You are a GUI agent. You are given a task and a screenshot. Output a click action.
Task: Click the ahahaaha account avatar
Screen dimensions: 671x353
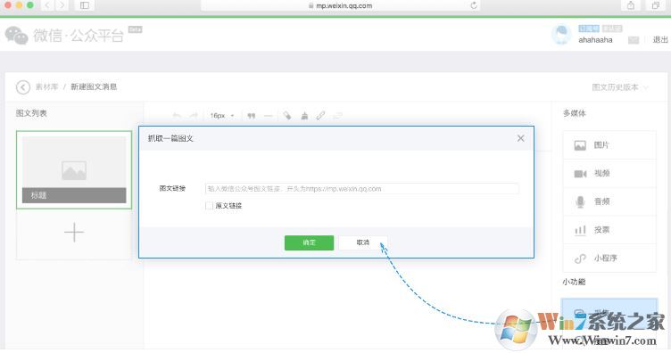(x=561, y=35)
